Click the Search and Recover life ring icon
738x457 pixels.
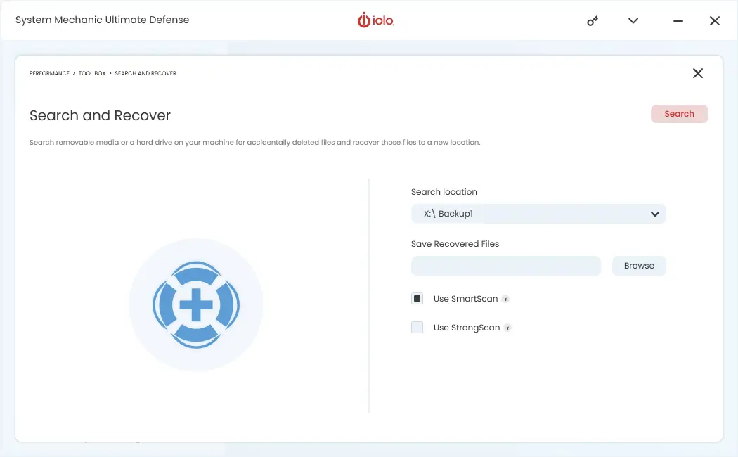tap(196, 304)
